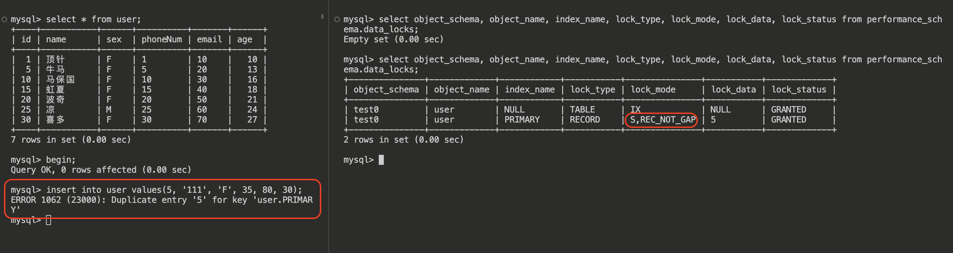Click the ERROR 1062 duplicate entry message
The height and width of the screenshot is (253, 953).
click(x=161, y=200)
